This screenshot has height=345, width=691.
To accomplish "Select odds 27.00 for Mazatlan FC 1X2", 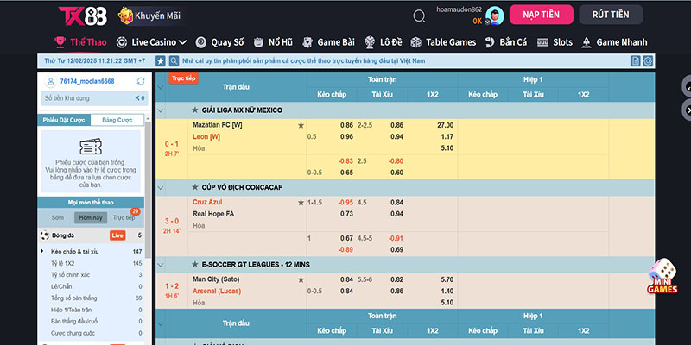I will click(x=445, y=125).
